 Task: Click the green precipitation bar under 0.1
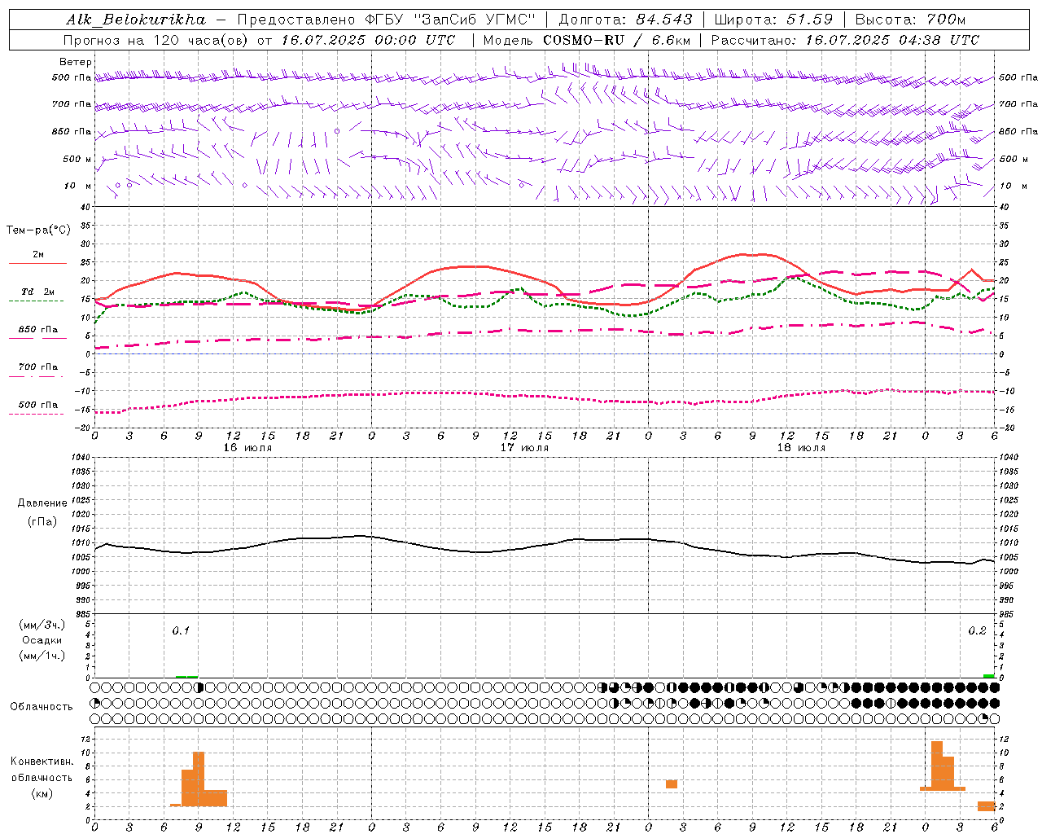[186, 676]
